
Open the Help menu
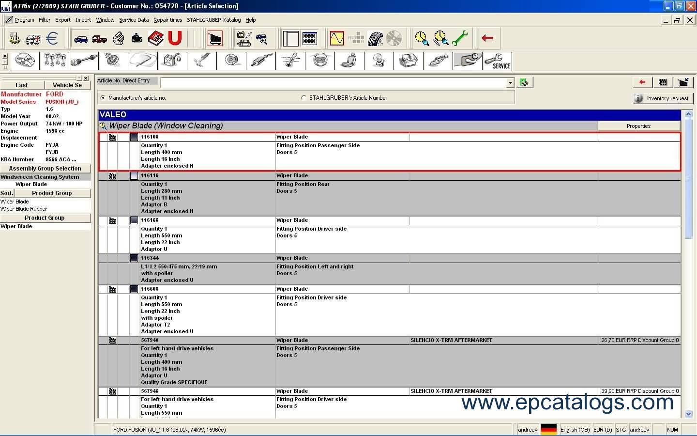pos(250,20)
